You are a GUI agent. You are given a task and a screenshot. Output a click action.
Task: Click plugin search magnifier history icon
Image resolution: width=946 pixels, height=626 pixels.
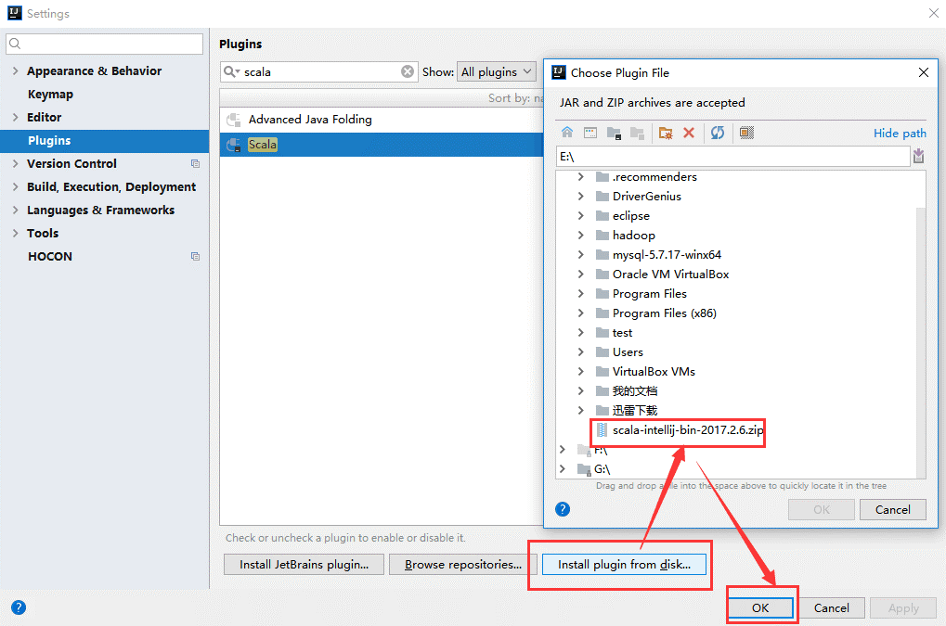[x=232, y=71]
